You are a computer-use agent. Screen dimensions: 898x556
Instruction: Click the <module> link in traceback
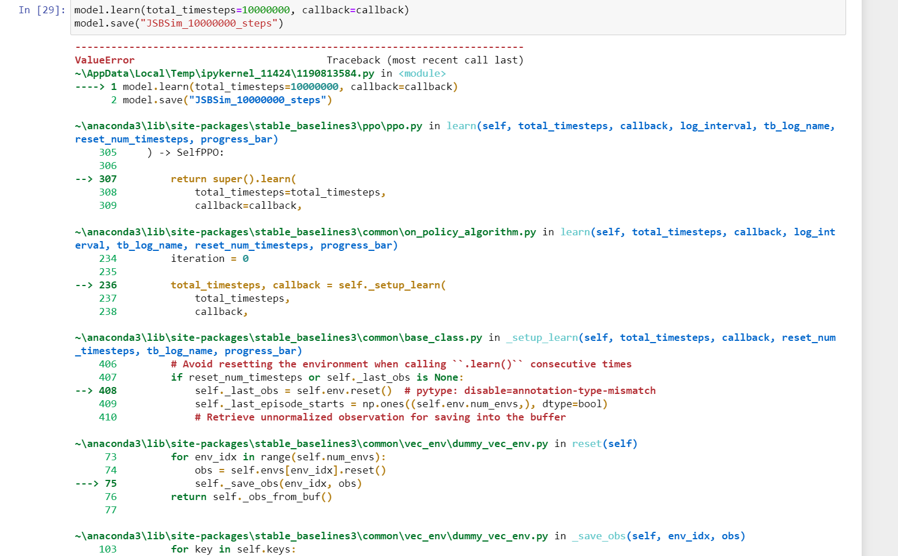tap(422, 73)
